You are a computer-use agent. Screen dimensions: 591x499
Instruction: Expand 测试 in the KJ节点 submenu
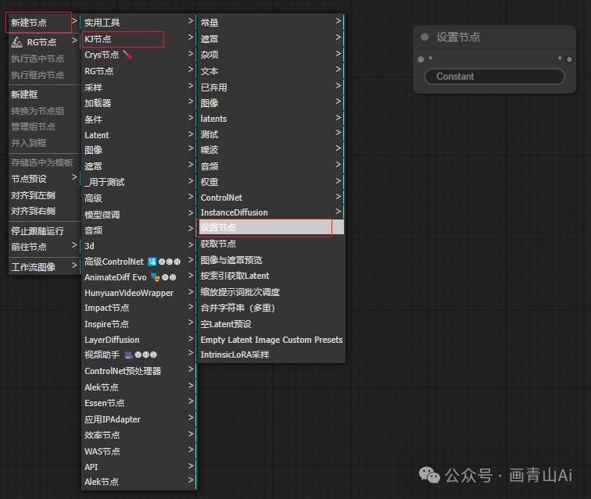coord(270,134)
